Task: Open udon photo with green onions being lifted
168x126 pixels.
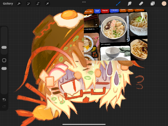Action: [x=138, y=24]
